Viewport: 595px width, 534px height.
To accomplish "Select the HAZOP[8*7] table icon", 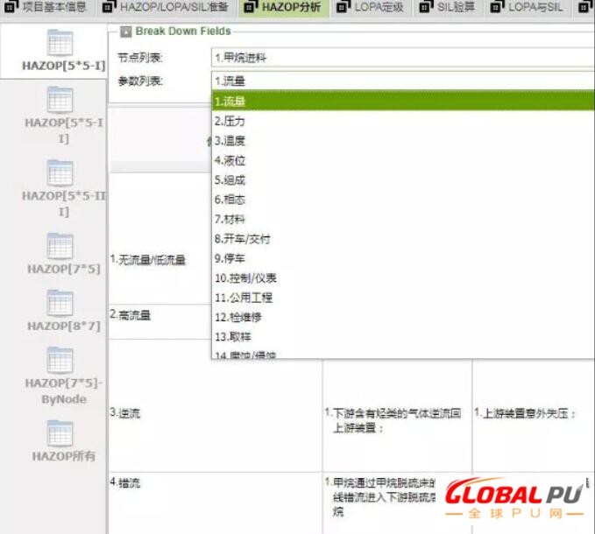I will click(60, 304).
